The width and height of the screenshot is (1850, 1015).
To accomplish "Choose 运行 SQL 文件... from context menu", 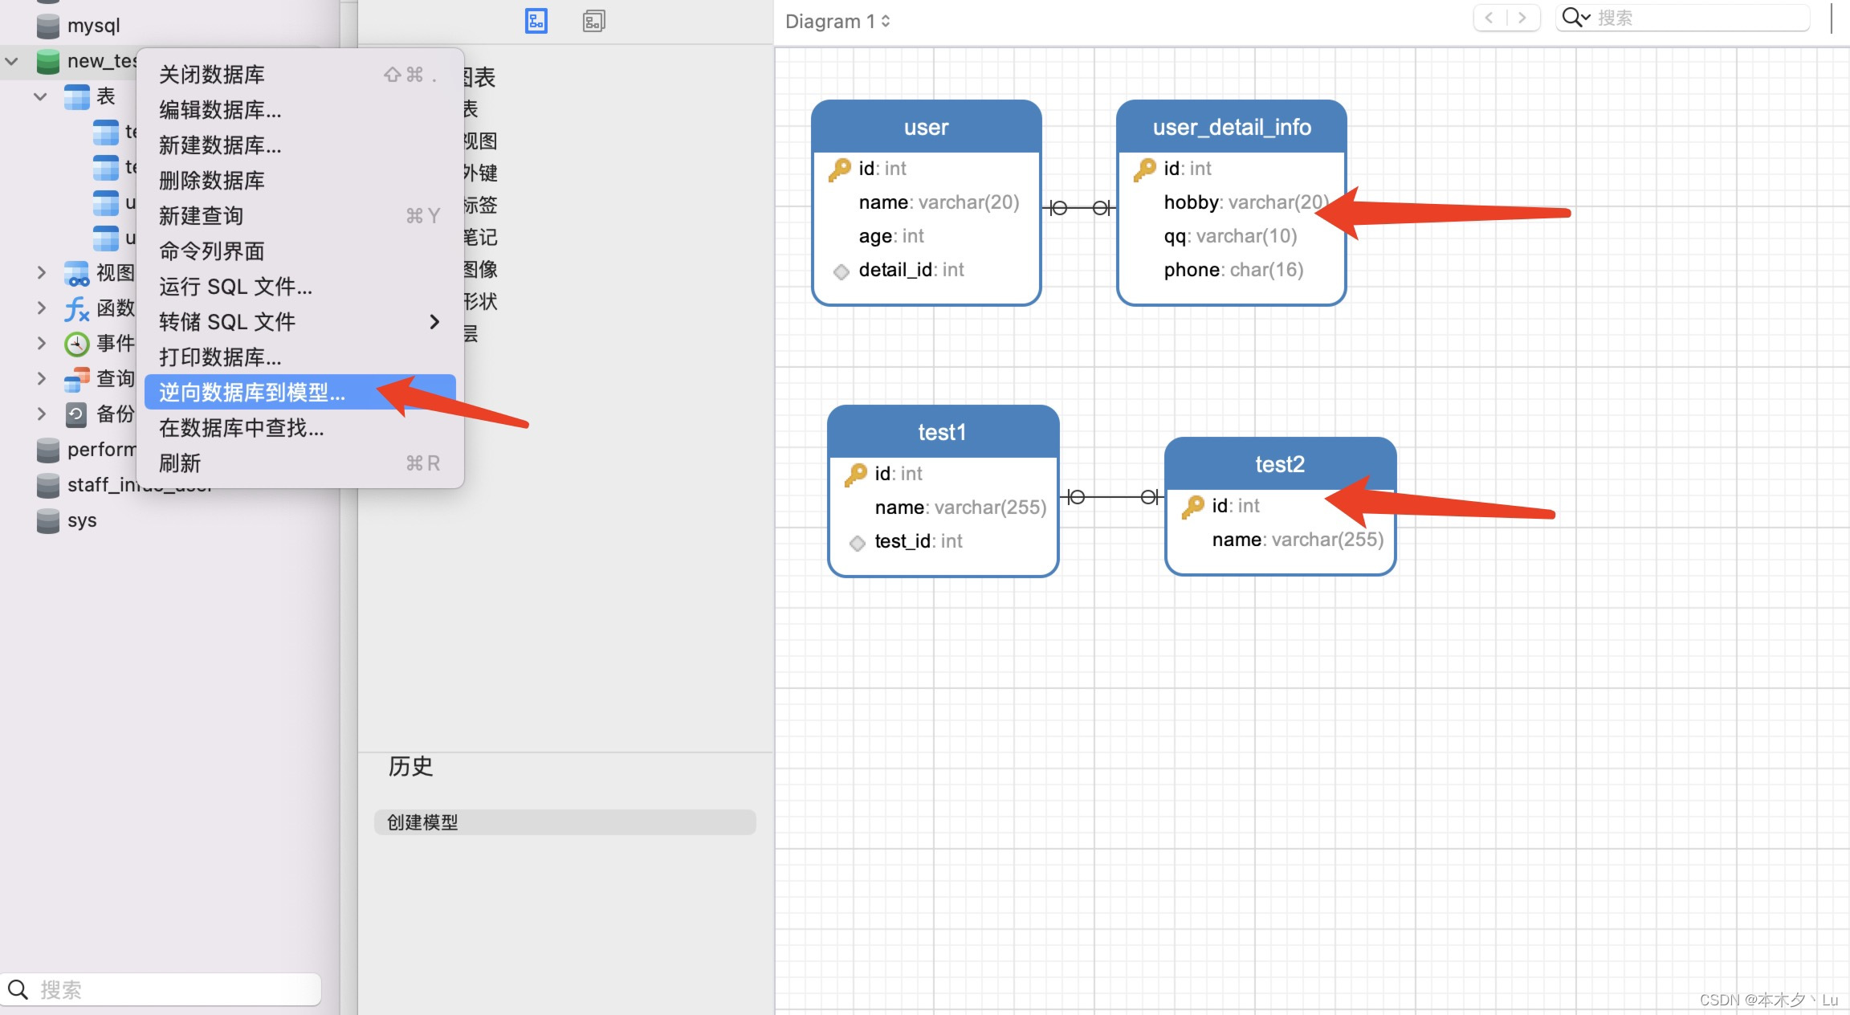I will click(300, 287).
